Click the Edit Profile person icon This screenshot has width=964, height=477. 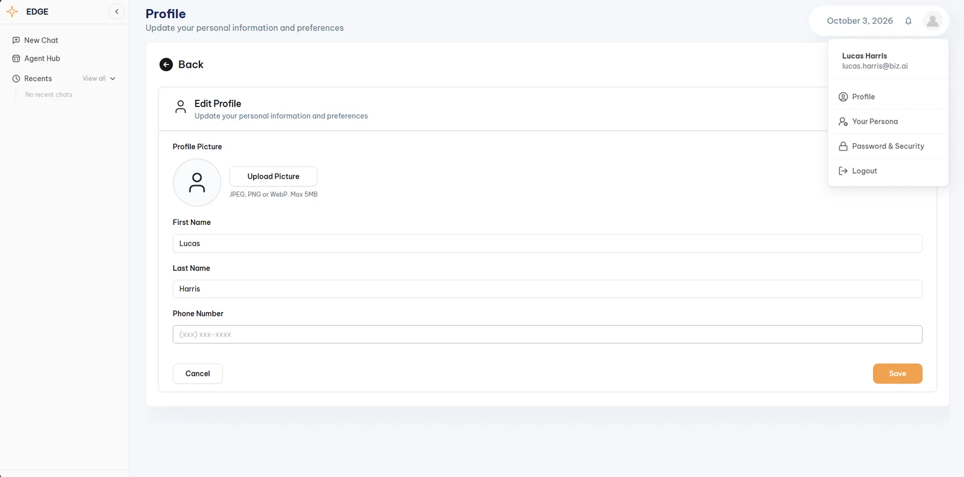click(180, 107)
